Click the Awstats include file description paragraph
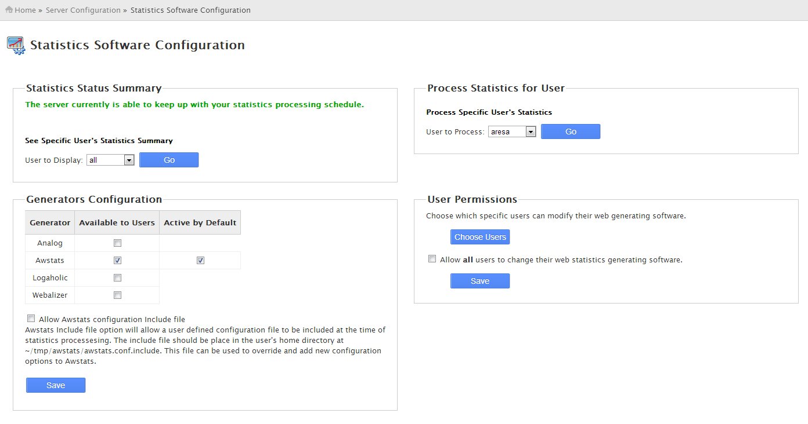The image size is (808, 424). (205, 346)
